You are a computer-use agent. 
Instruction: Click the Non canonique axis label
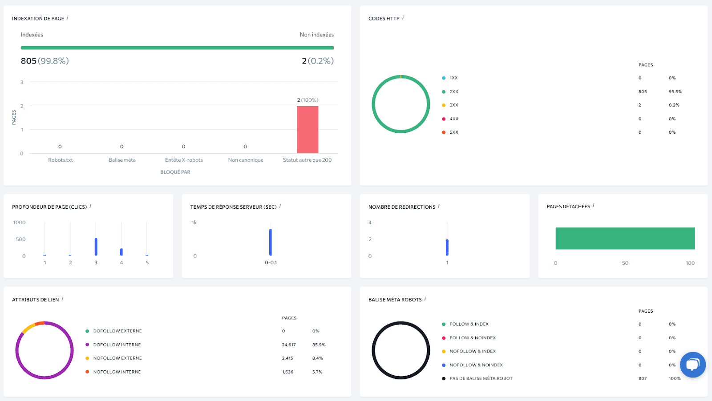246,160
